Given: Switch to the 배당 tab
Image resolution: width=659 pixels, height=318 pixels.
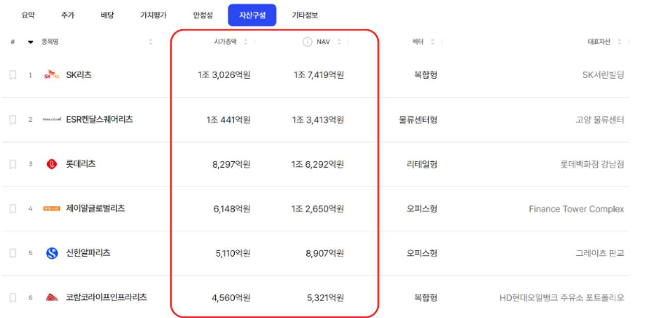Looking at the screenshot, I should tap(107, 15).
